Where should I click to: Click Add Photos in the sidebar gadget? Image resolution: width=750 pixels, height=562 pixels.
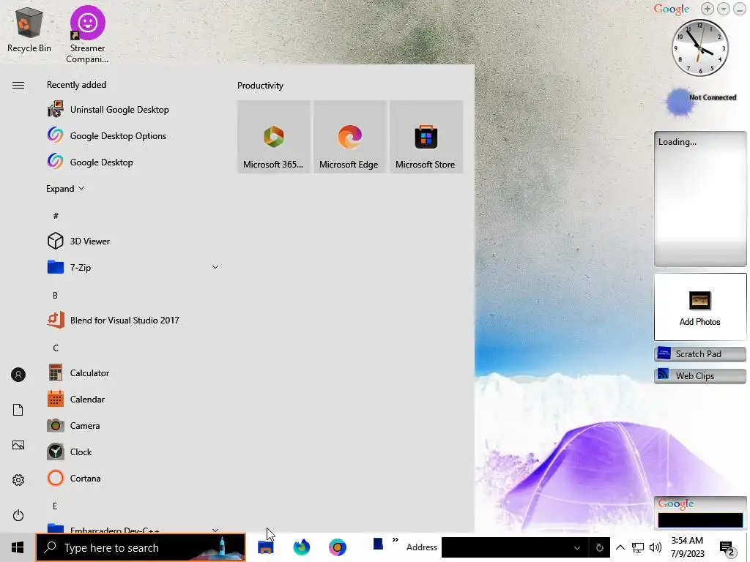coord(699,308)
